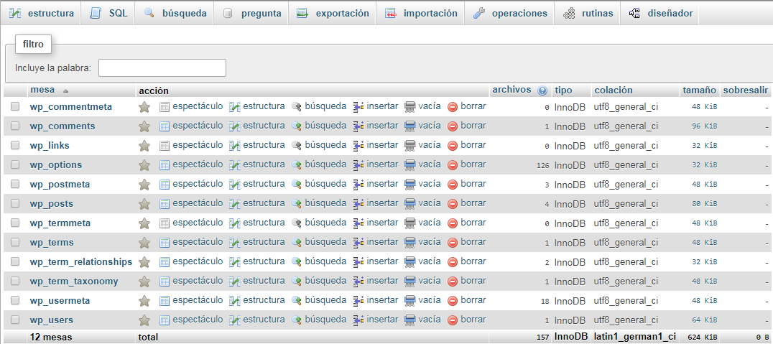Click the borrar link for wp_termmeta
The width and height of the screenshot is (773, 344).
click(x=473, y=223)
